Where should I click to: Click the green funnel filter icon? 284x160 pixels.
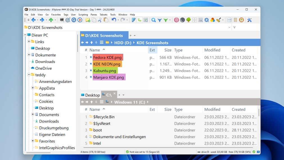(x=166, y=20)
